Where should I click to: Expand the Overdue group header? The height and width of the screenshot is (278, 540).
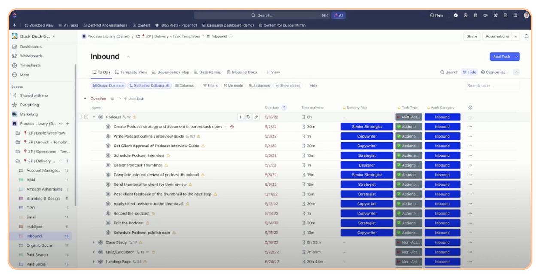85,98
